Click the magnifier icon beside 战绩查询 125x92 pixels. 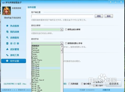[7, 37]
